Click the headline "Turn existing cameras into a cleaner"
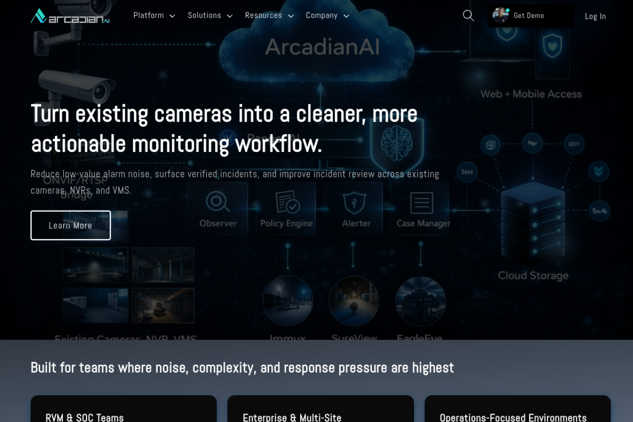Viewport: 633px width, 422px height. point(224,129)
